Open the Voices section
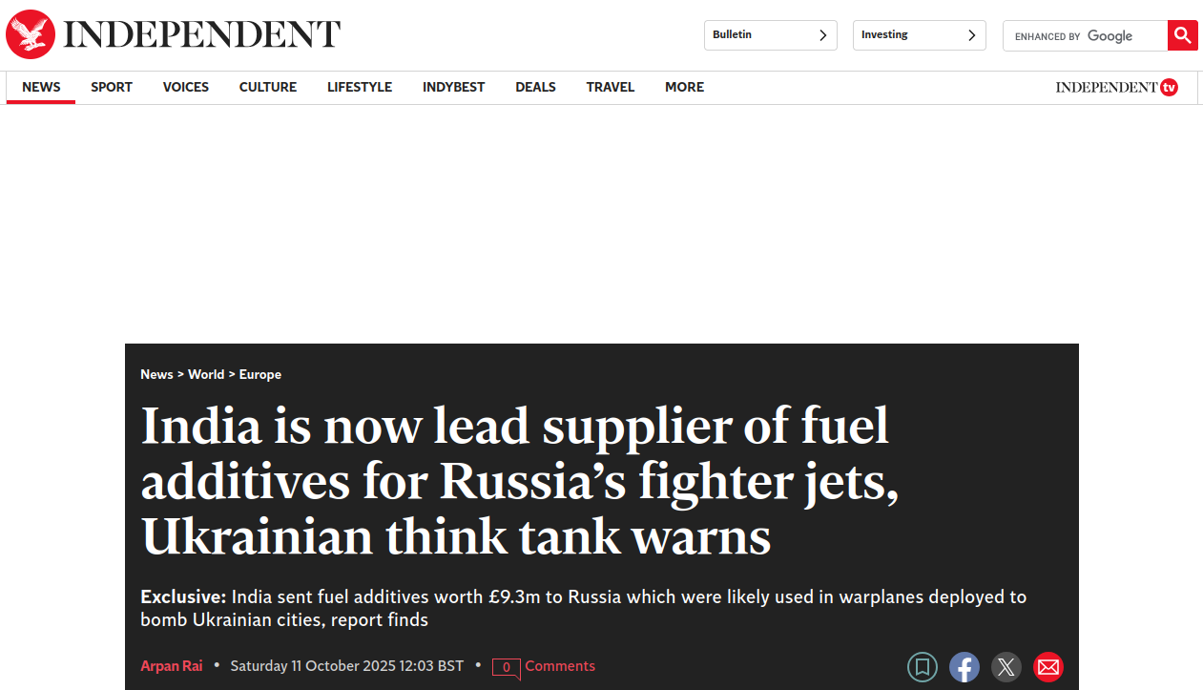This screenshot has height=690, width=1203. point(186,87)
